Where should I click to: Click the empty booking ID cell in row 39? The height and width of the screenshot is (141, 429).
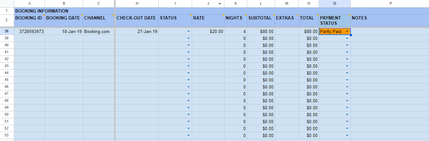[x=29, y=38]
